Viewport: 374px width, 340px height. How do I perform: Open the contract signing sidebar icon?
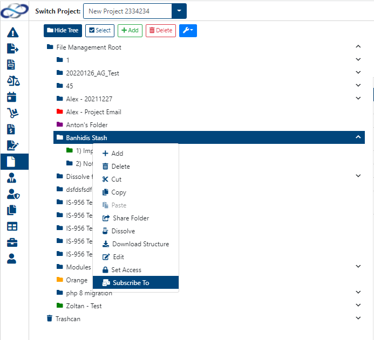tap(12, 145)
